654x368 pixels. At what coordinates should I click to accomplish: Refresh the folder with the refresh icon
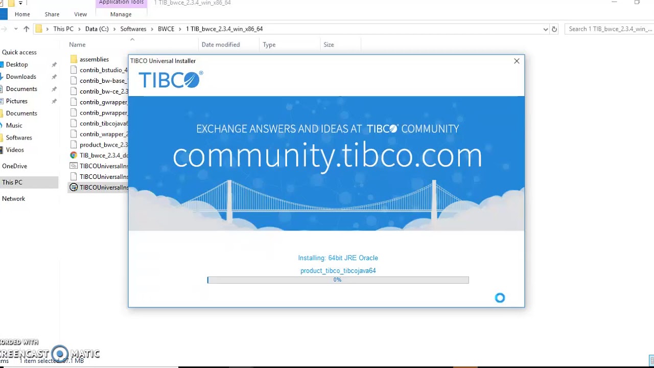(554, 29)
